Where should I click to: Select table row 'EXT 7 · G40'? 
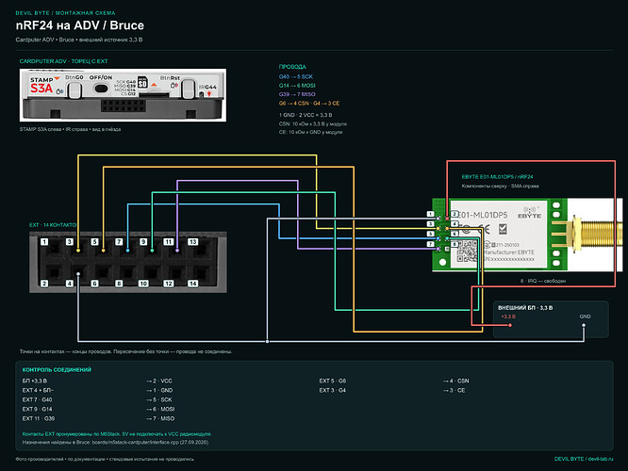click(38, 399)
